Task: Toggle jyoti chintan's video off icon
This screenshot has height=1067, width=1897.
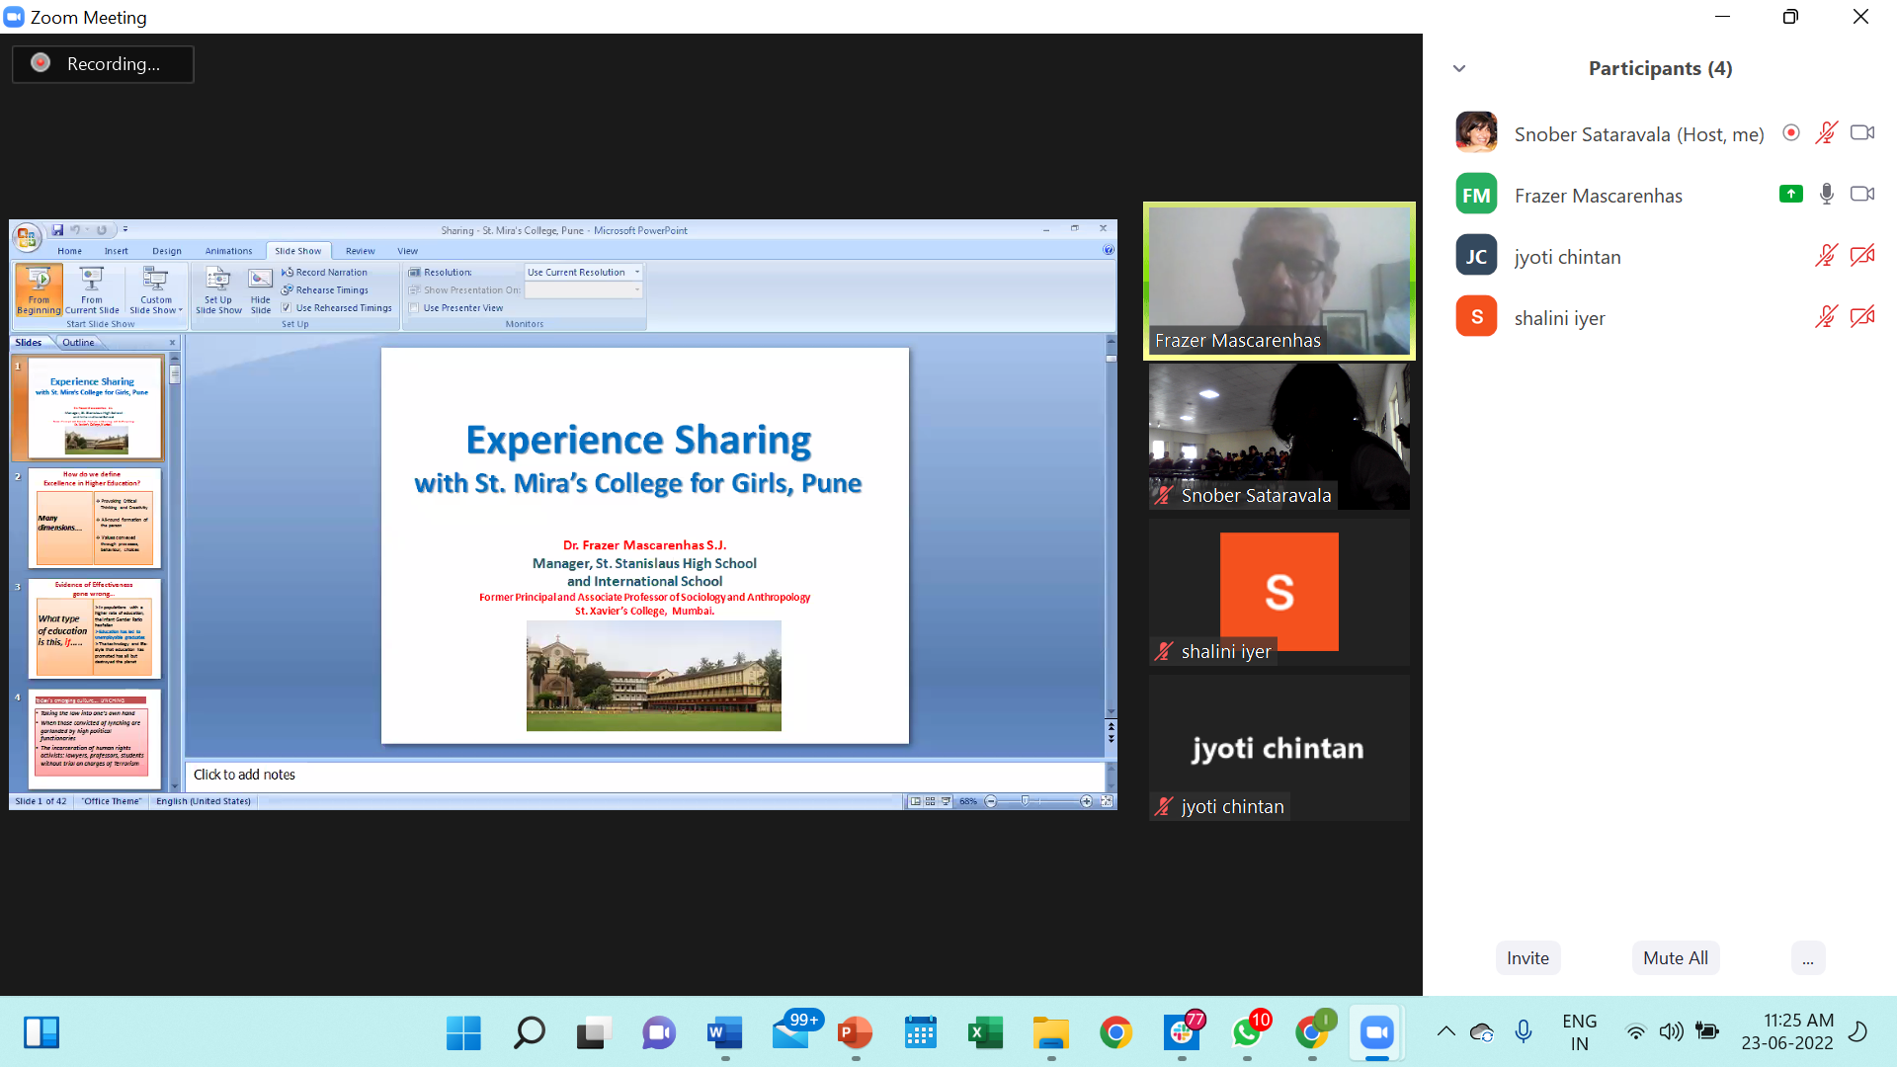Action: tap(1862, 256)
